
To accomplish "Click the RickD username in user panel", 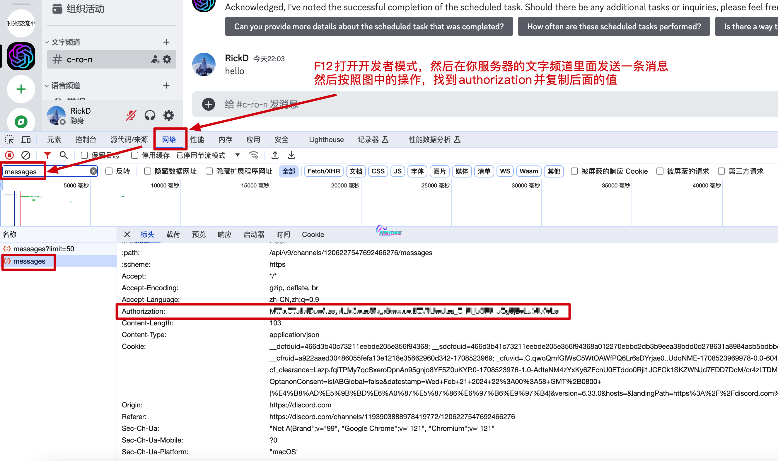I will point(81,111).
